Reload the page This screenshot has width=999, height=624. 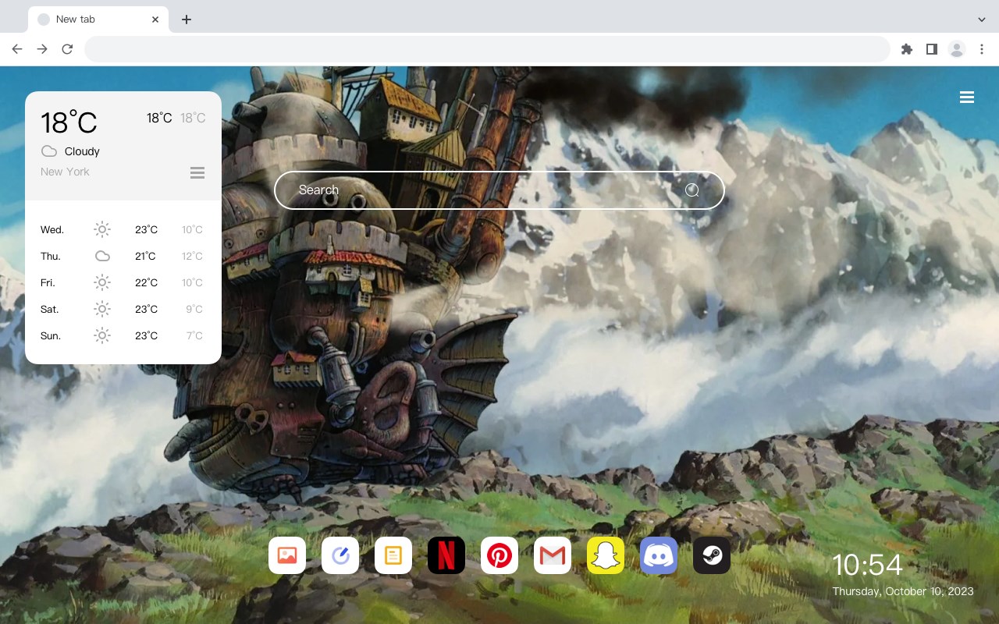67,49
